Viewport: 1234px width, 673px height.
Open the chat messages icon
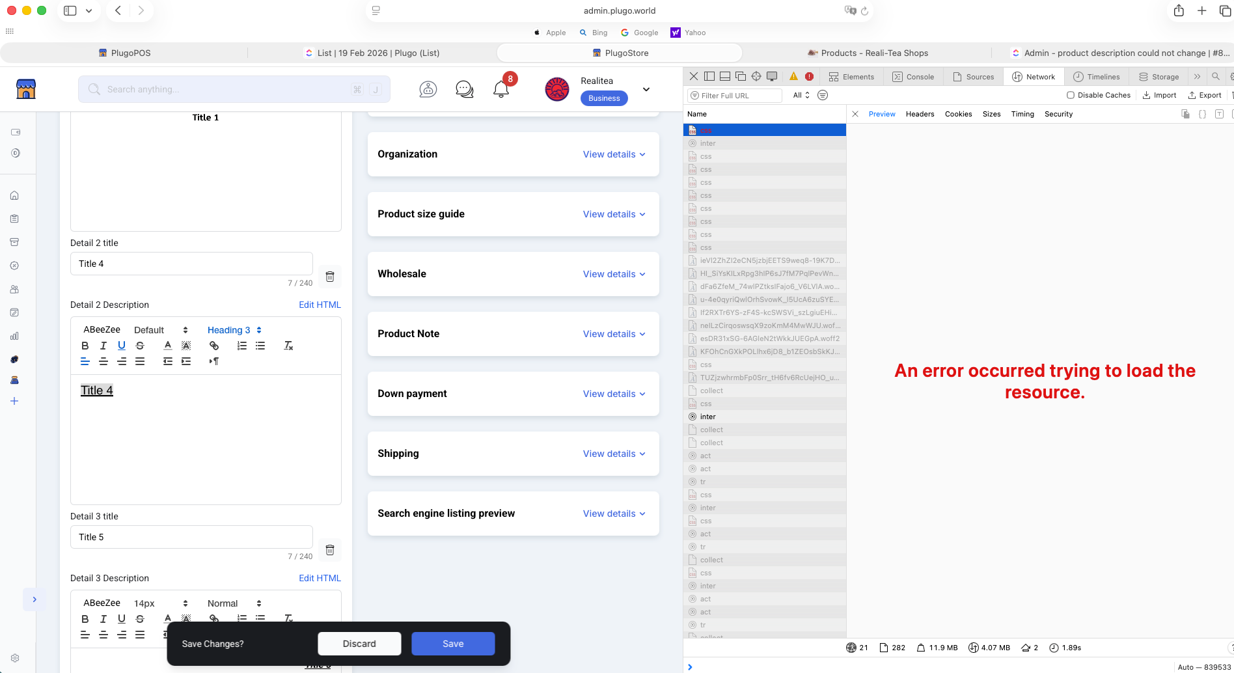[464, 89]
